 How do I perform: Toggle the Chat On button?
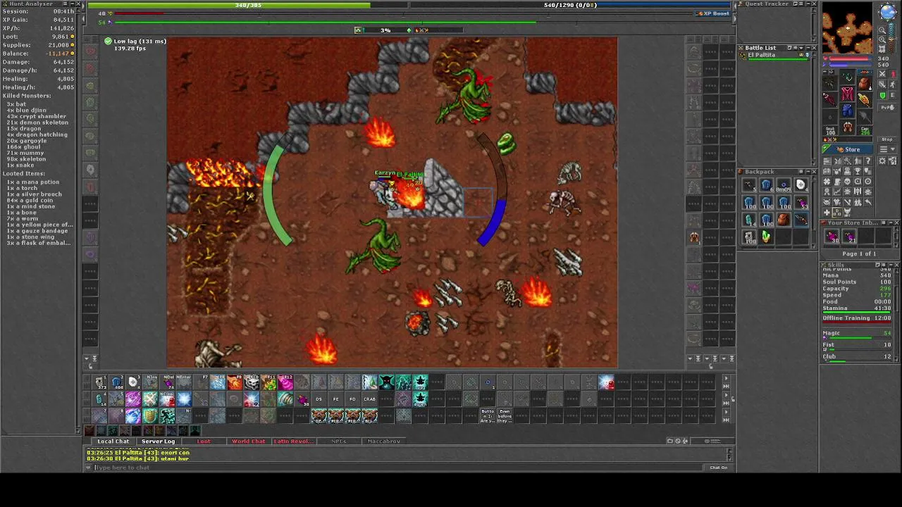718,468
